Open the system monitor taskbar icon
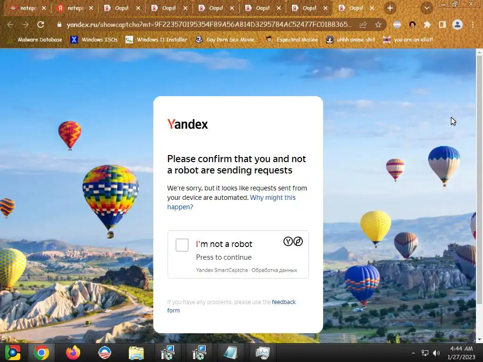 pos(262,353)
